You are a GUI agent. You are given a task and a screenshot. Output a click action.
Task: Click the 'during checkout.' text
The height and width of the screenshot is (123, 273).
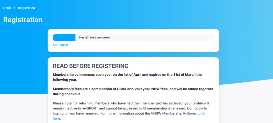coord(66,94)
